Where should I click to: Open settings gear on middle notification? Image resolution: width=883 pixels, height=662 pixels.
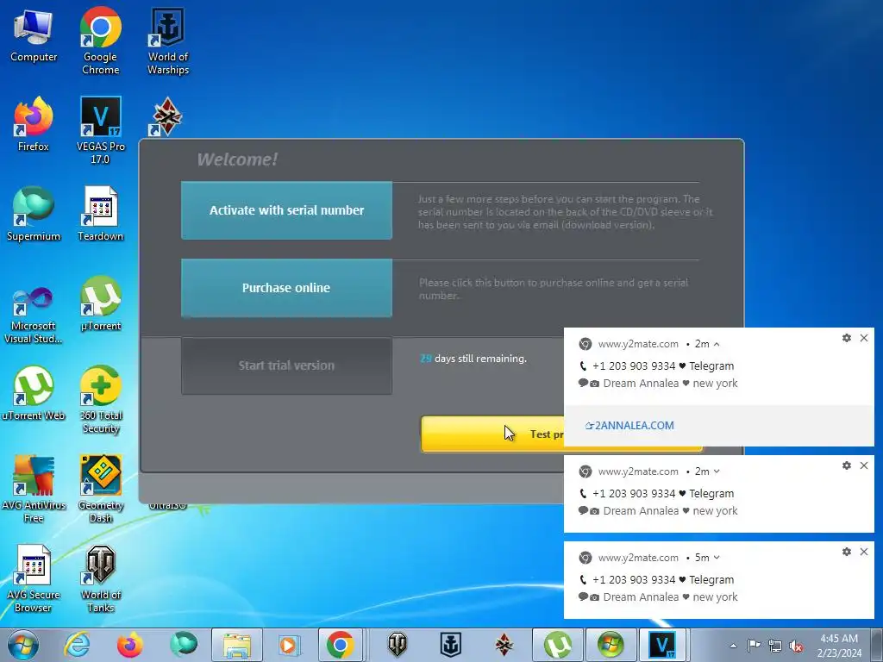tap(847, 465)
